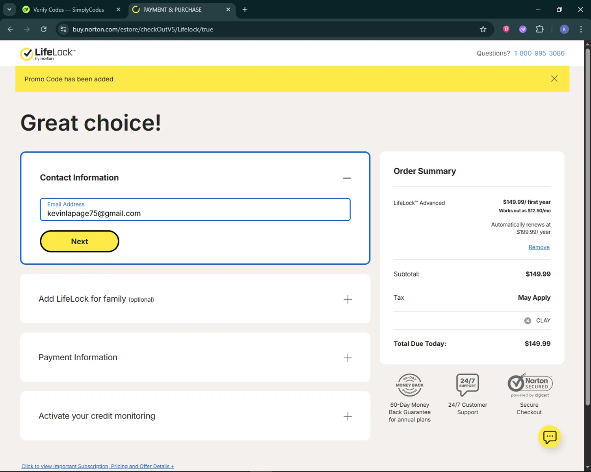The height and width of the screenshot is (472, 591).
Task: Remove the CLAY promo code
Action: [528, 321]
